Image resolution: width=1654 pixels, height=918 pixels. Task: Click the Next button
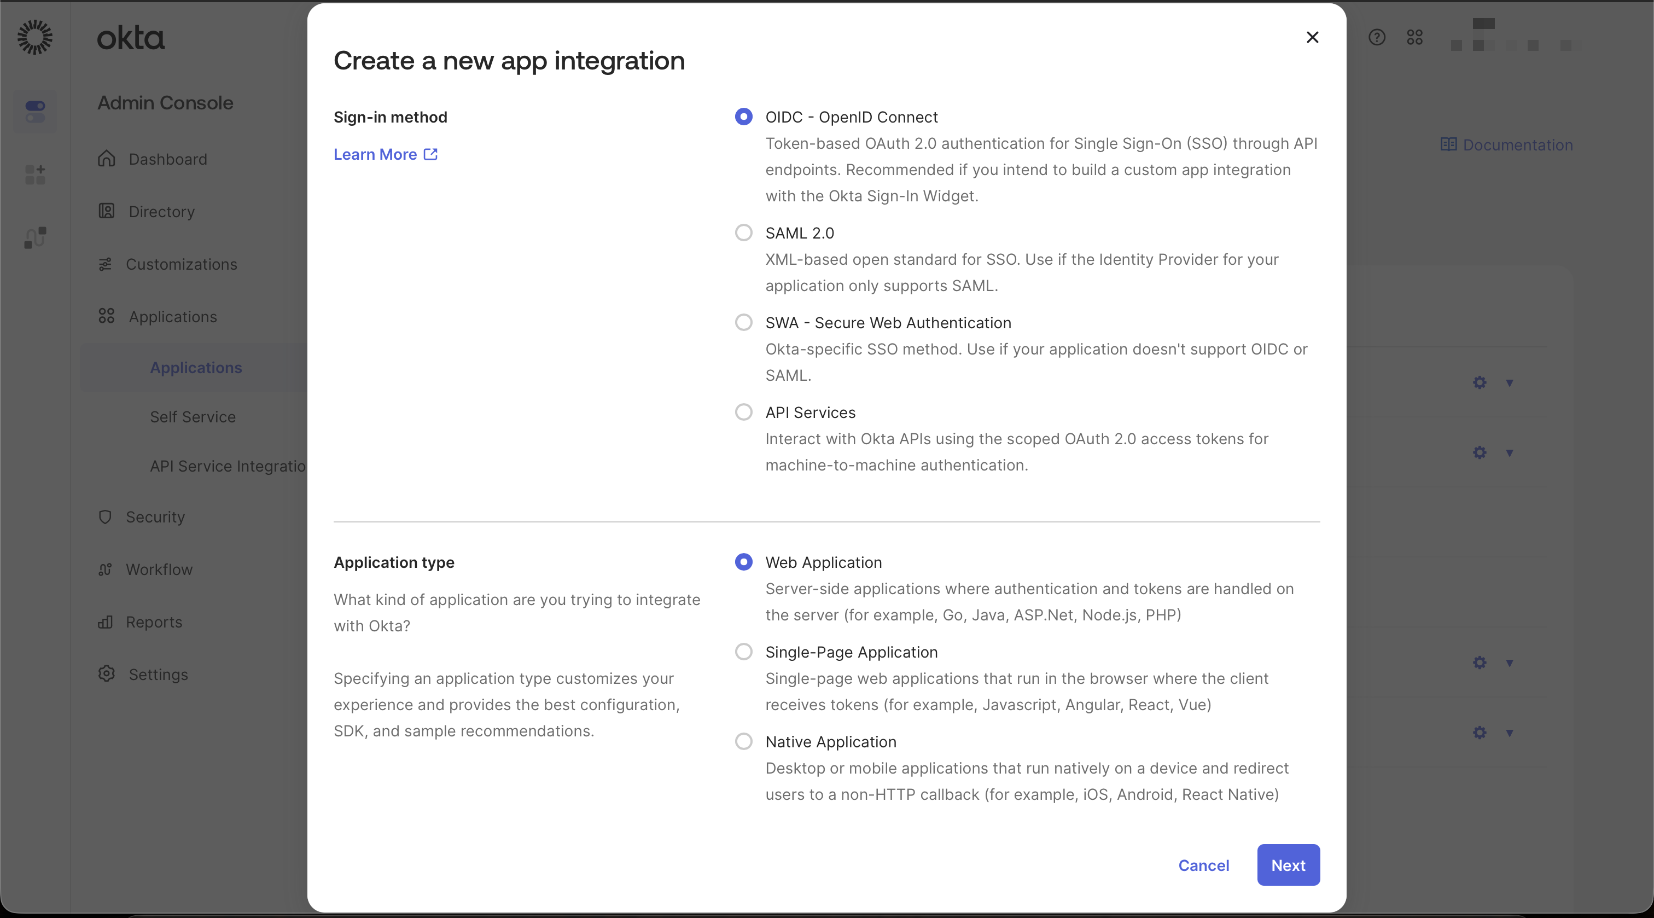click(1288, 865)
